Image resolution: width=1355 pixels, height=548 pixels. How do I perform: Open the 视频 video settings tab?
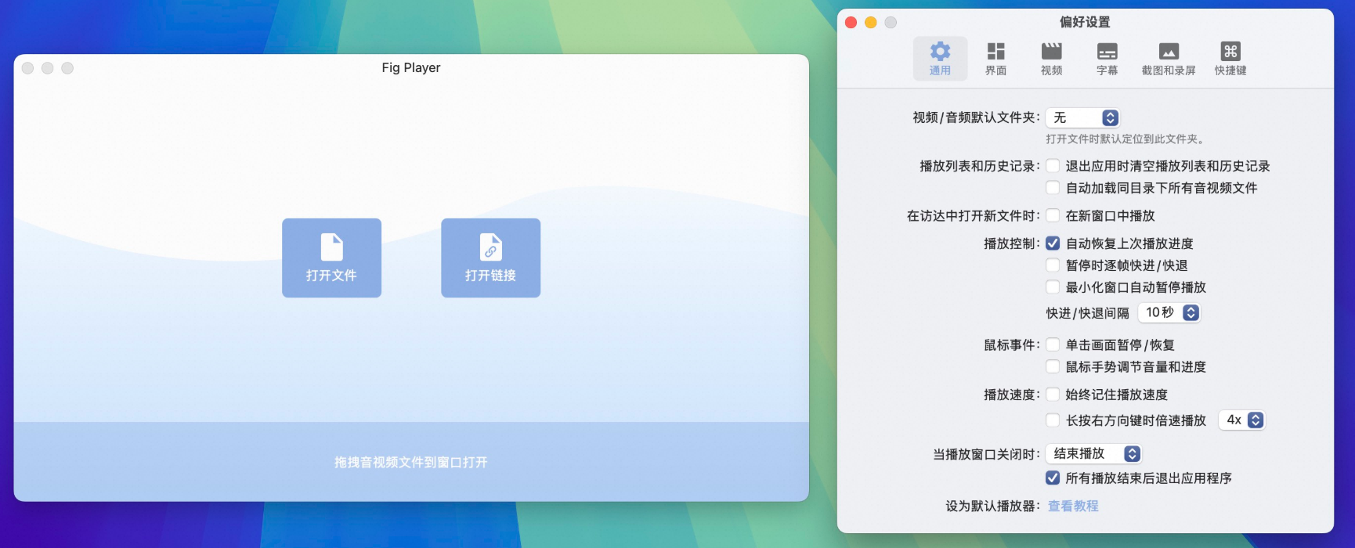point(1051,59)
